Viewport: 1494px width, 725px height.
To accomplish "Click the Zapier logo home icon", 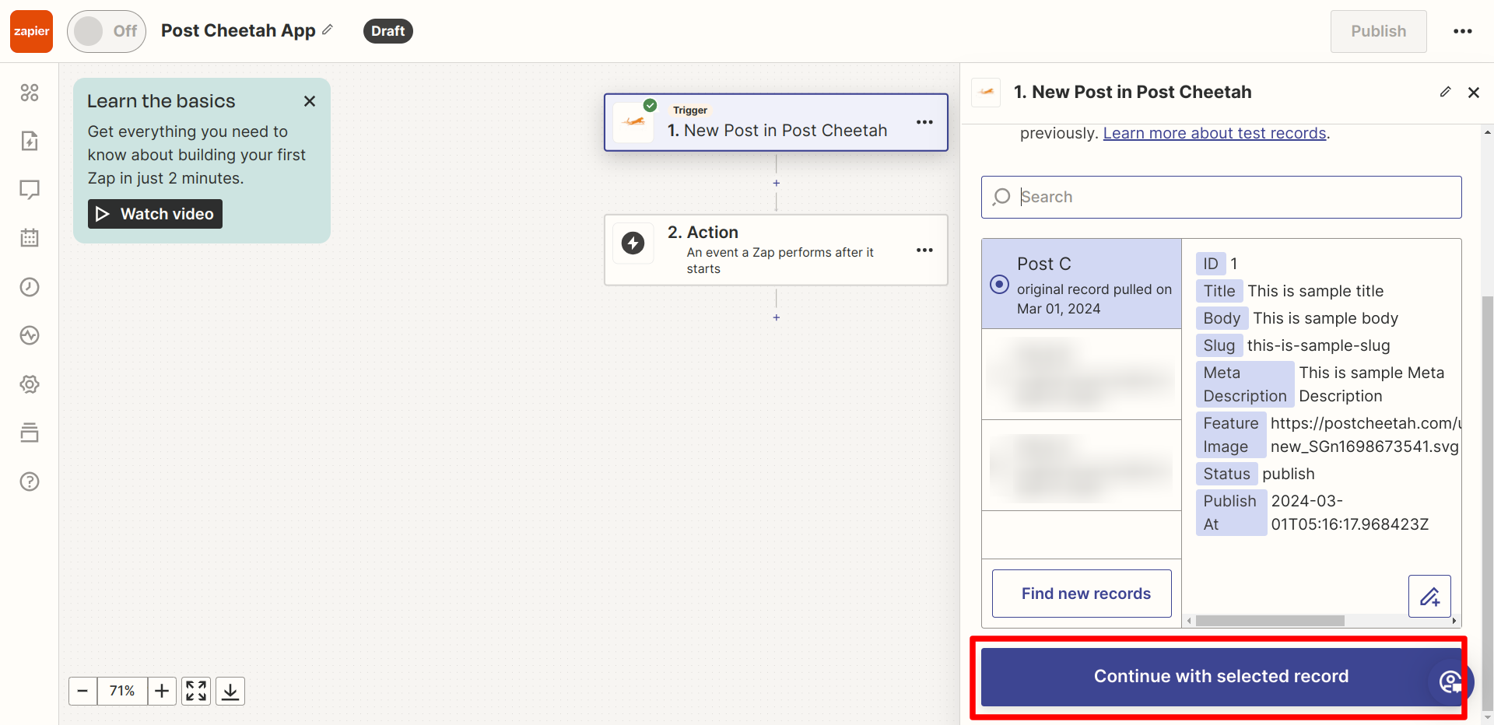I will coord(31,31).
